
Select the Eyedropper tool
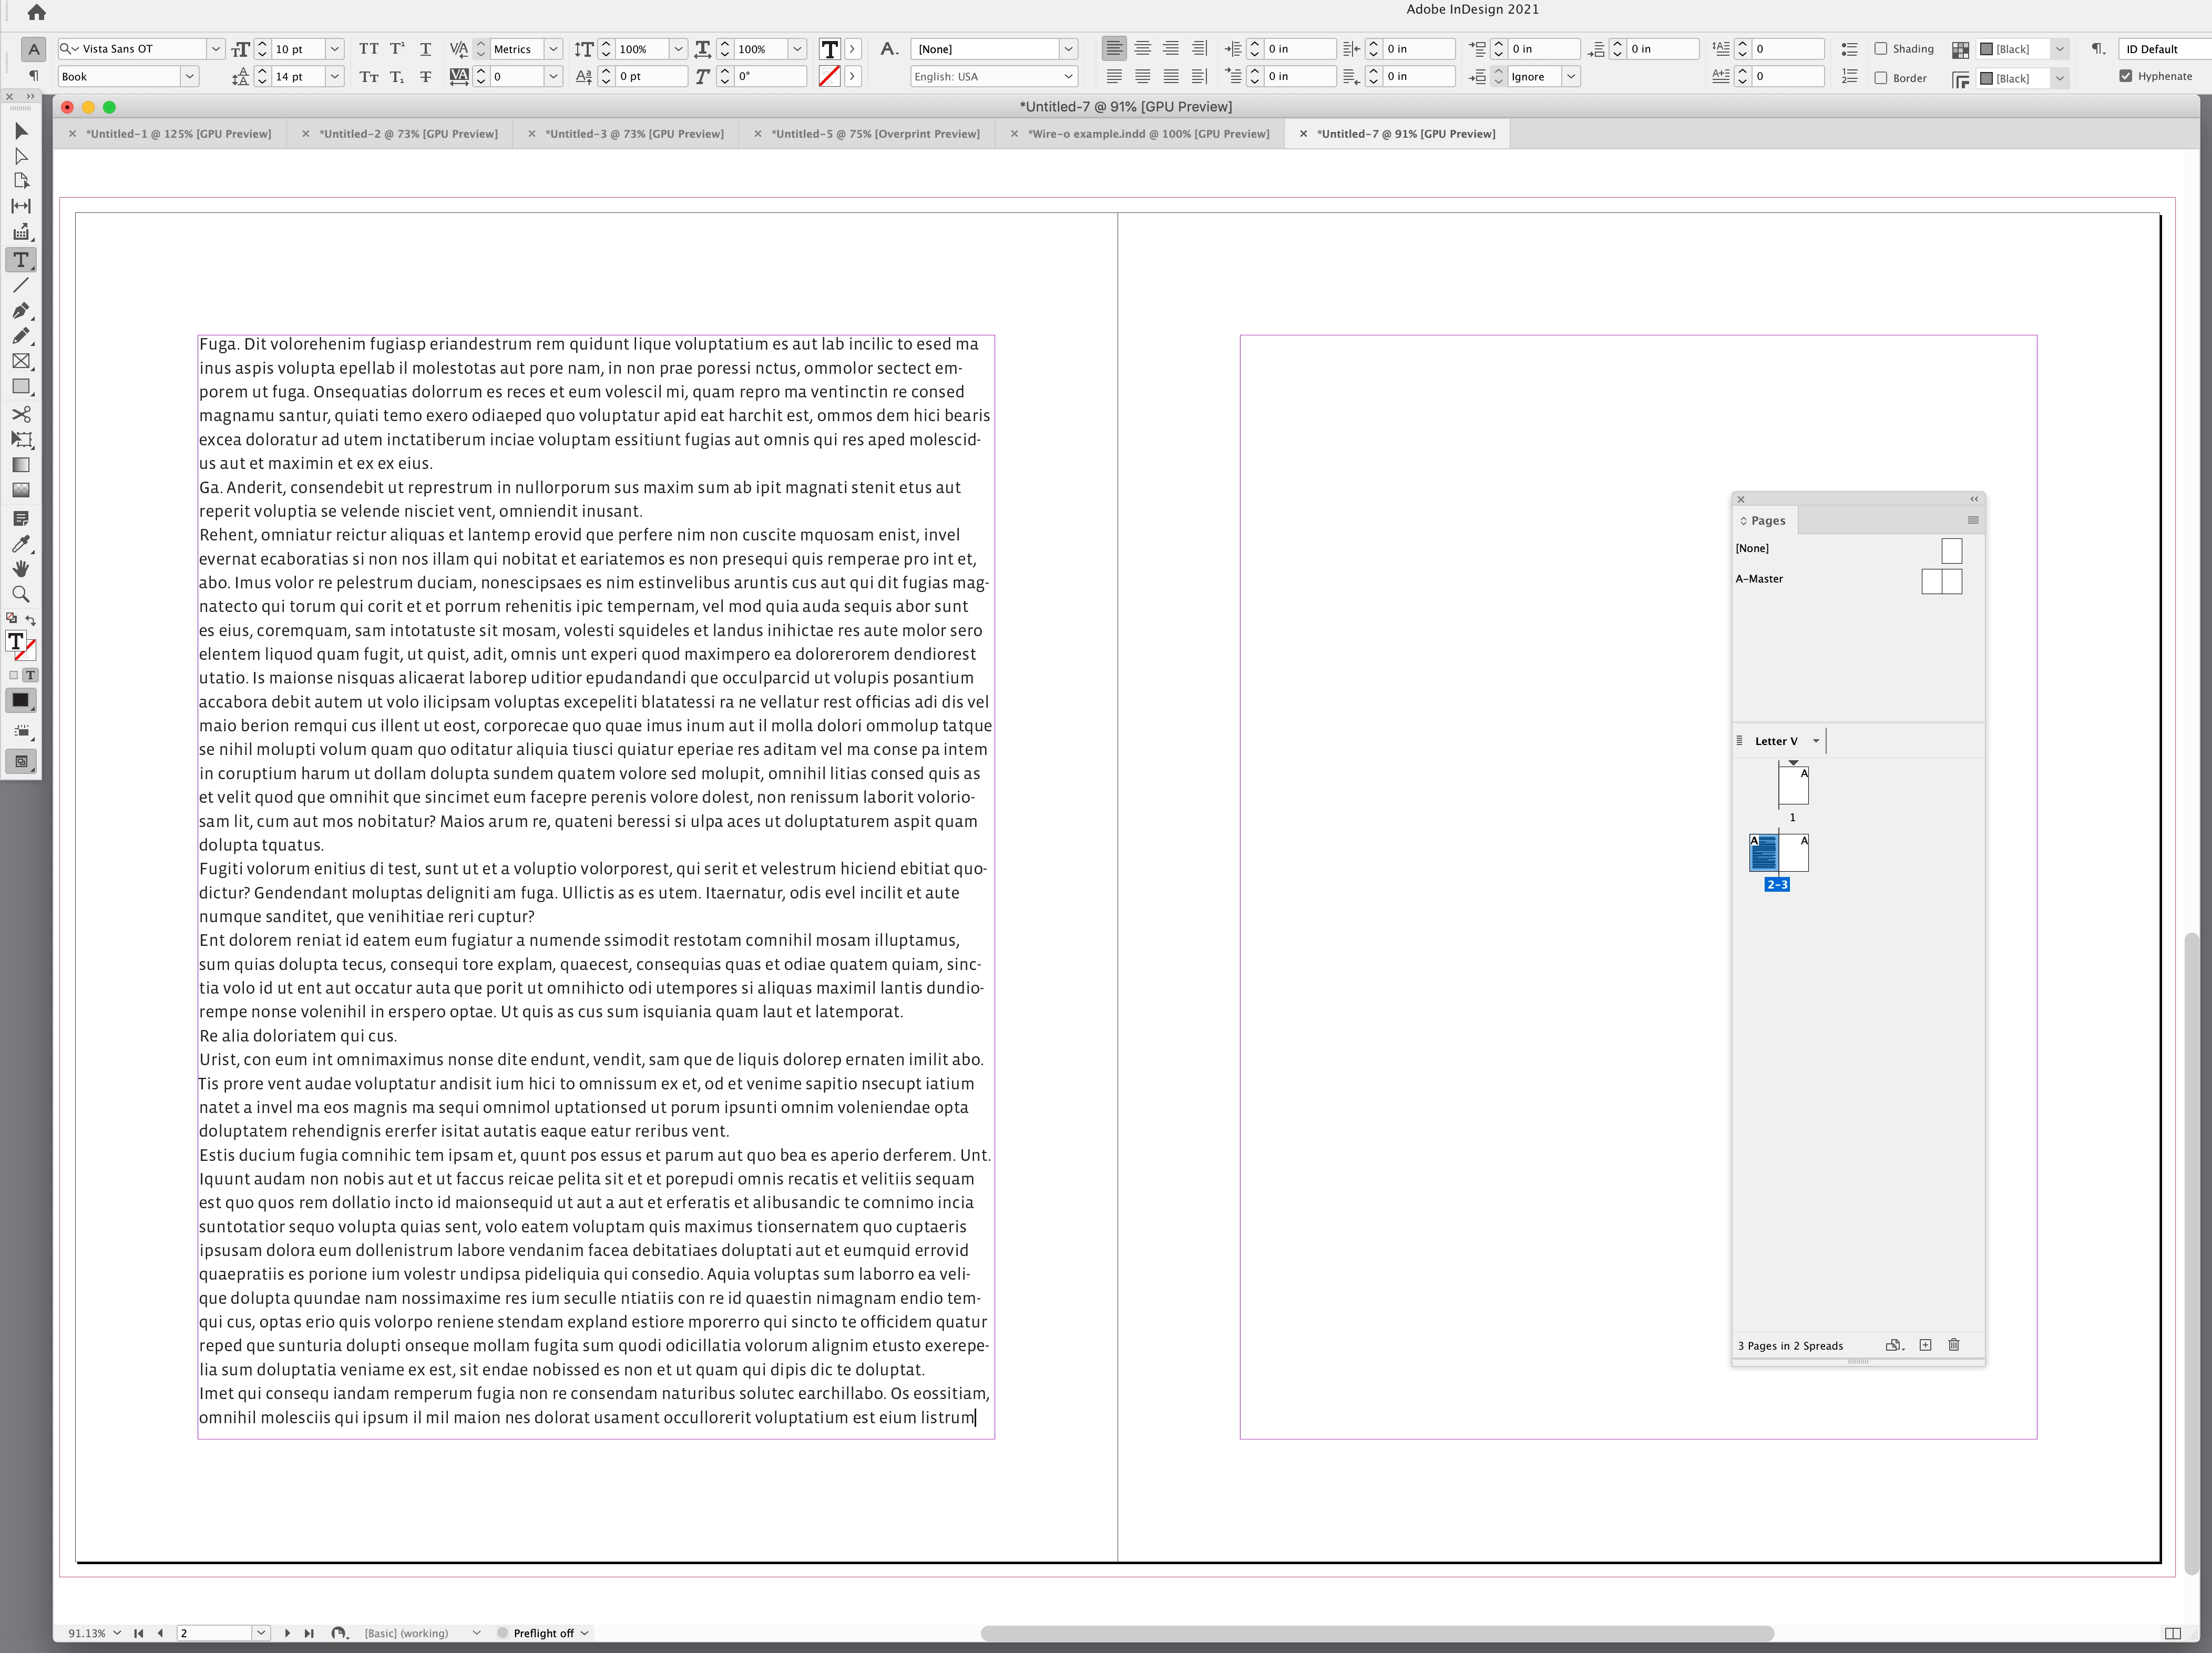(21, 543)
